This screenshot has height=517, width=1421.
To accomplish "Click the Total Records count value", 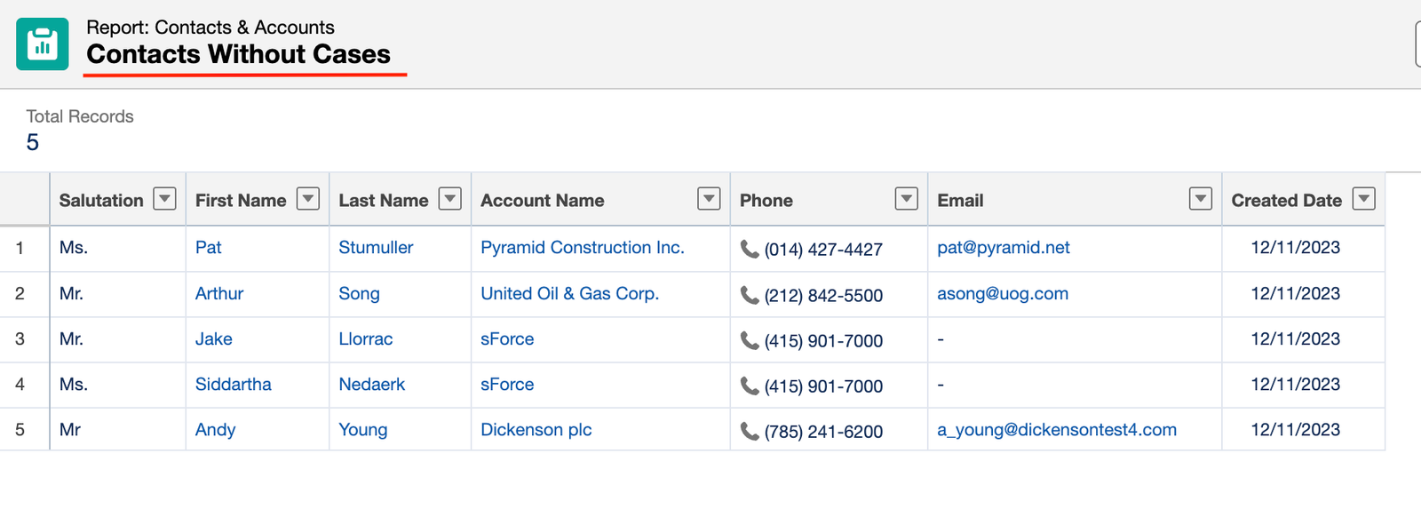I will tap(33, 143).
